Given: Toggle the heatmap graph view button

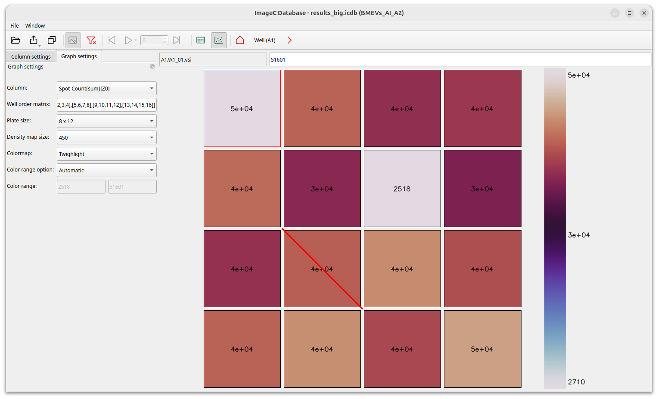Looking at the screenshot, I should (x=219, y=40).
